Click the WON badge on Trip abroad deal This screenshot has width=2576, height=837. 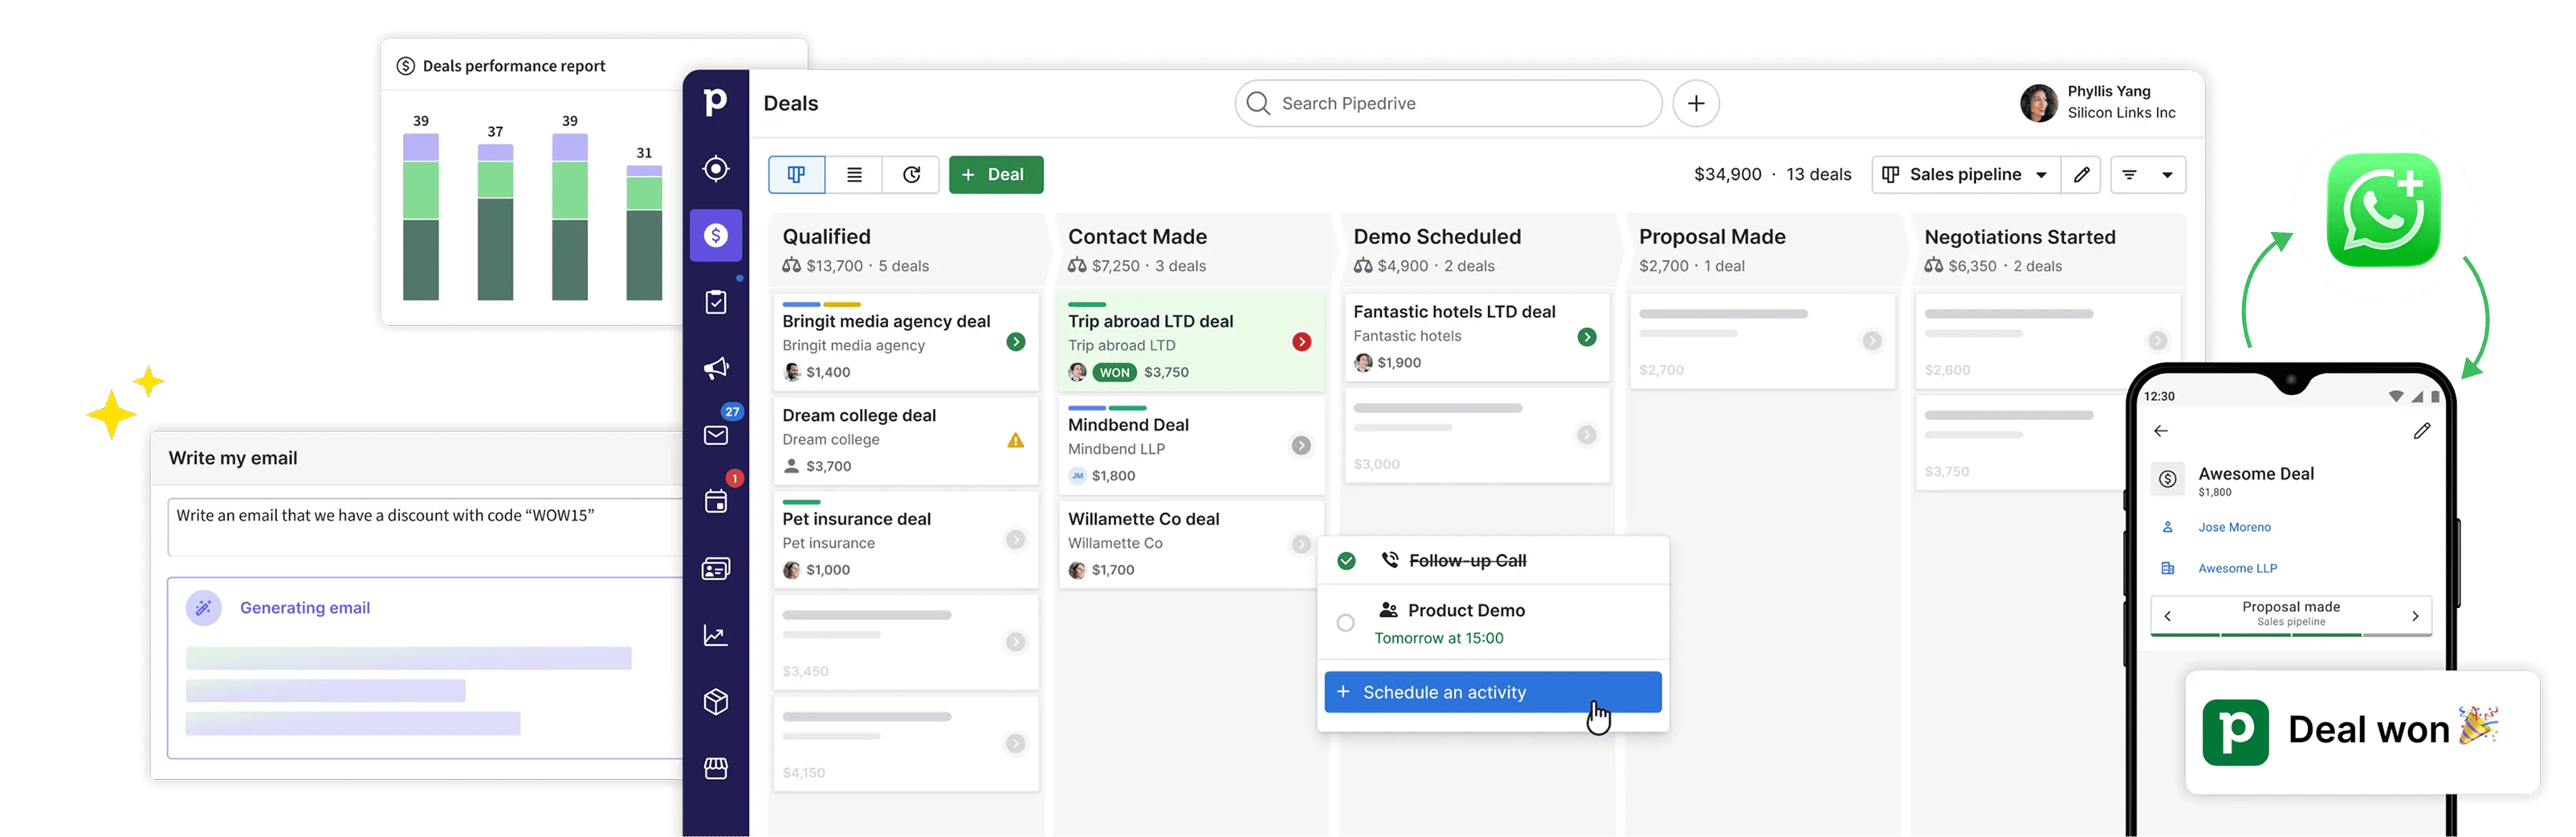coord(1114,372)
